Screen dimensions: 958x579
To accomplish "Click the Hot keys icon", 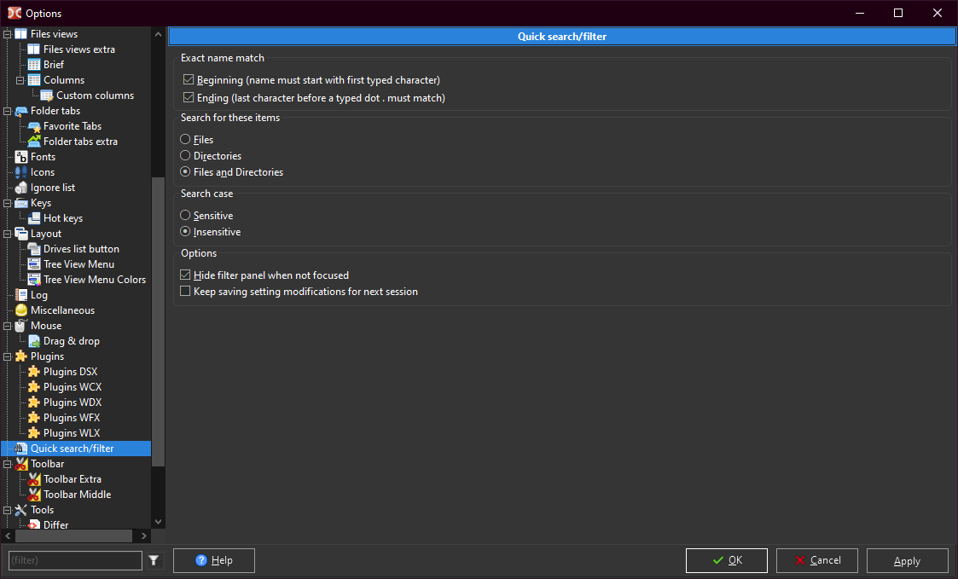I will pos(34,218).
